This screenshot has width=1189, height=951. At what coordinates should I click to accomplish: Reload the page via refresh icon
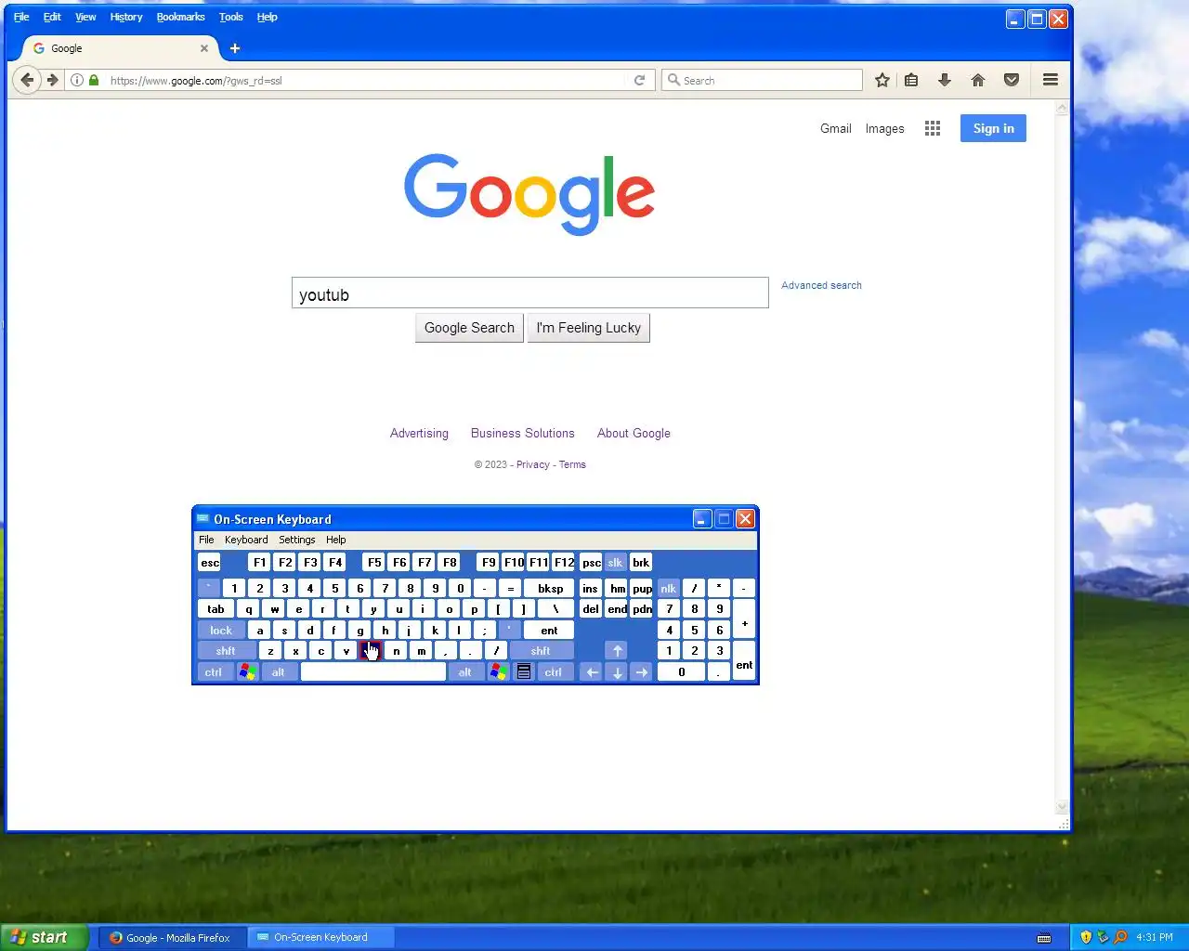tap(639, 80)
